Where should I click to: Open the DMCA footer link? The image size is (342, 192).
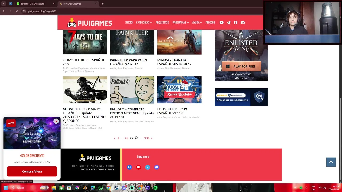(x=111, y=169)
